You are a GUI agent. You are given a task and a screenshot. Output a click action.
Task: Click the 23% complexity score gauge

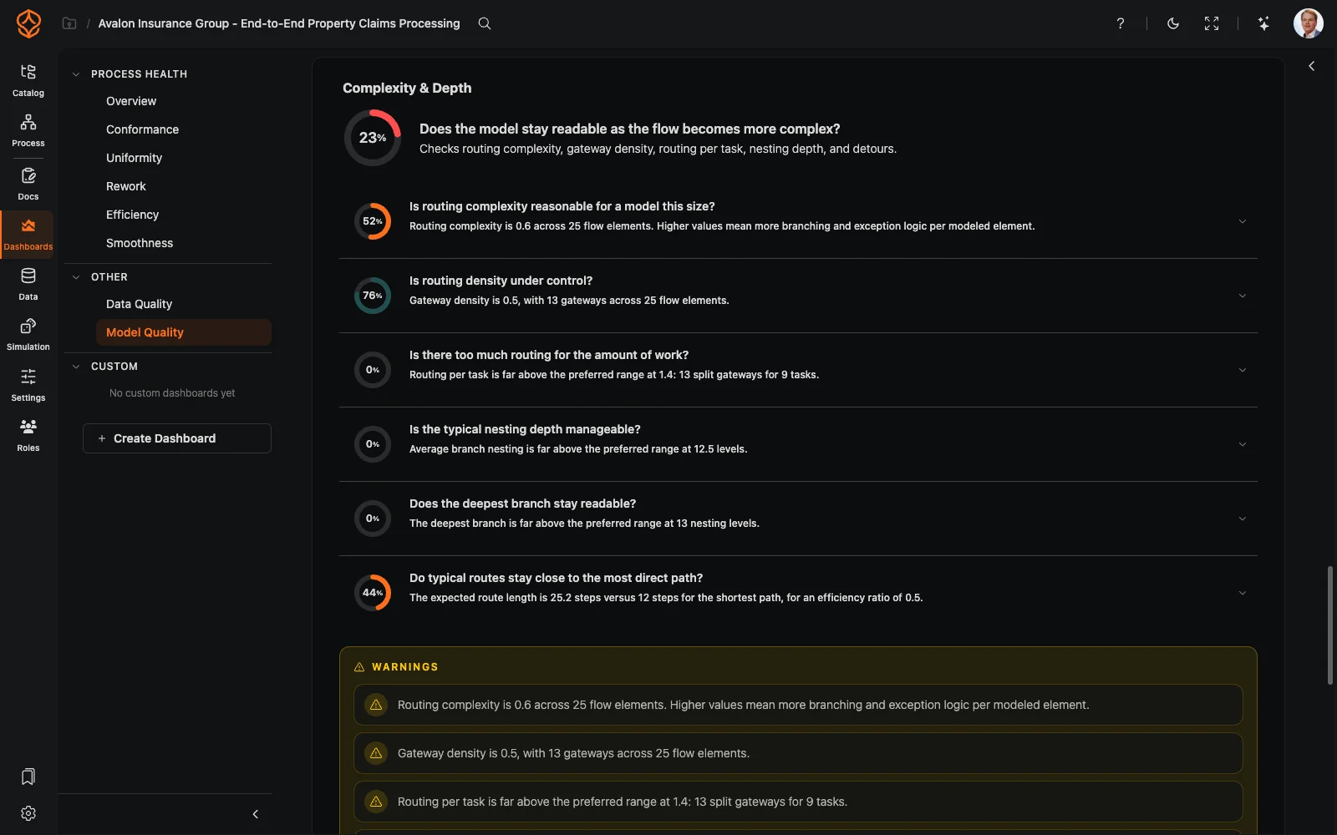coord(373,138)
